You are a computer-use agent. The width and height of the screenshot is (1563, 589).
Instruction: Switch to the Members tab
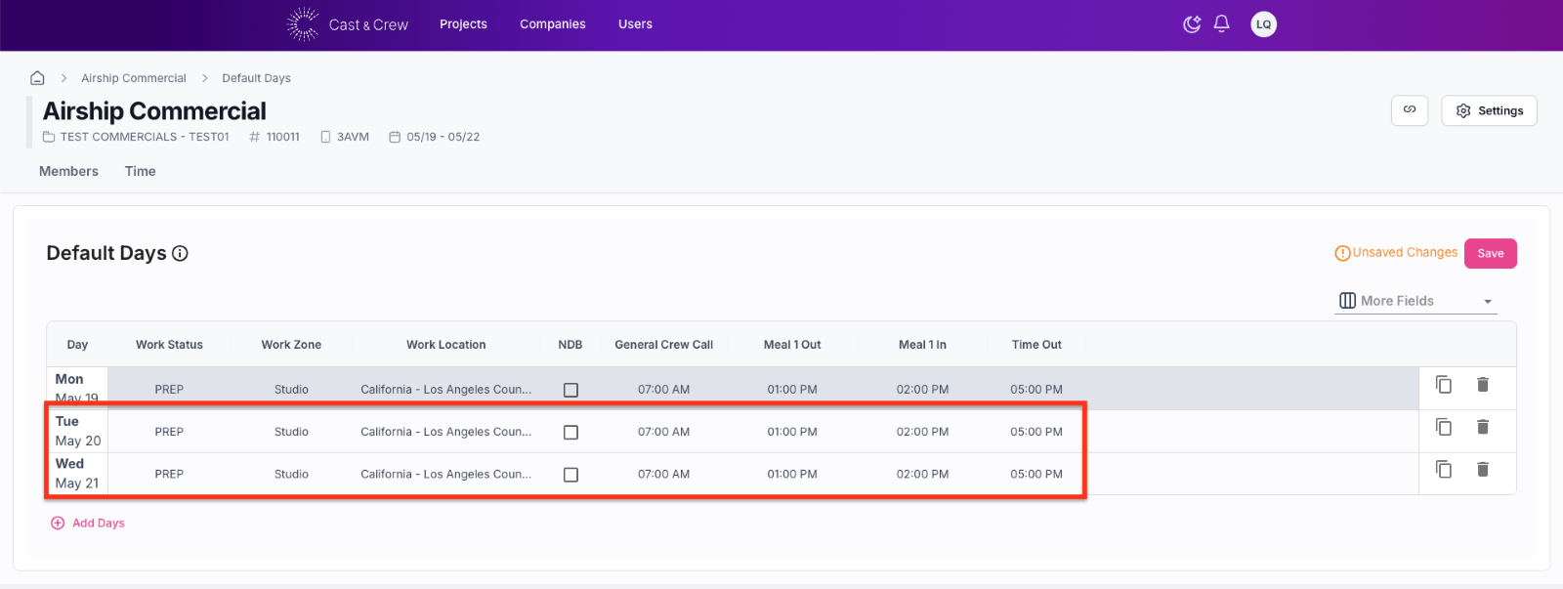coord(68,171)
